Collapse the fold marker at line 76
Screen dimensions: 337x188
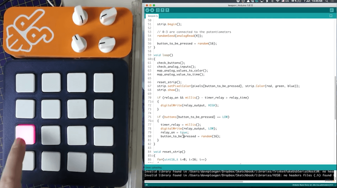(x=153, y=121)
